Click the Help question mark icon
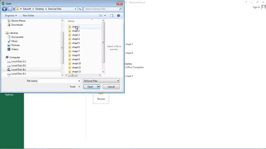The width and height of the screenshot is (266, 149). [118, 15]
